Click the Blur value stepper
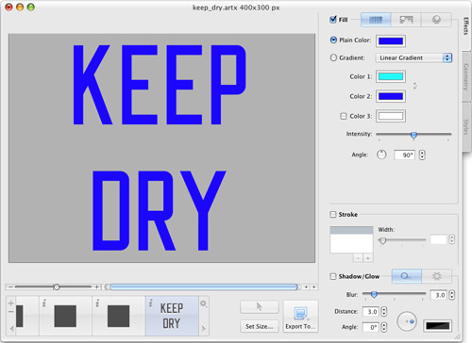The height and width of the screenshot is (343, 472). tap(452, 295)
